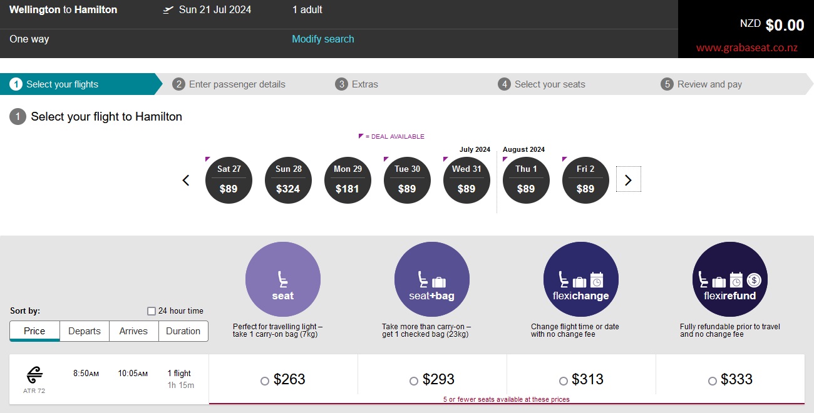The image size is (814, 413).
Task: Click the Price sort tab
Action: [34, 331]
